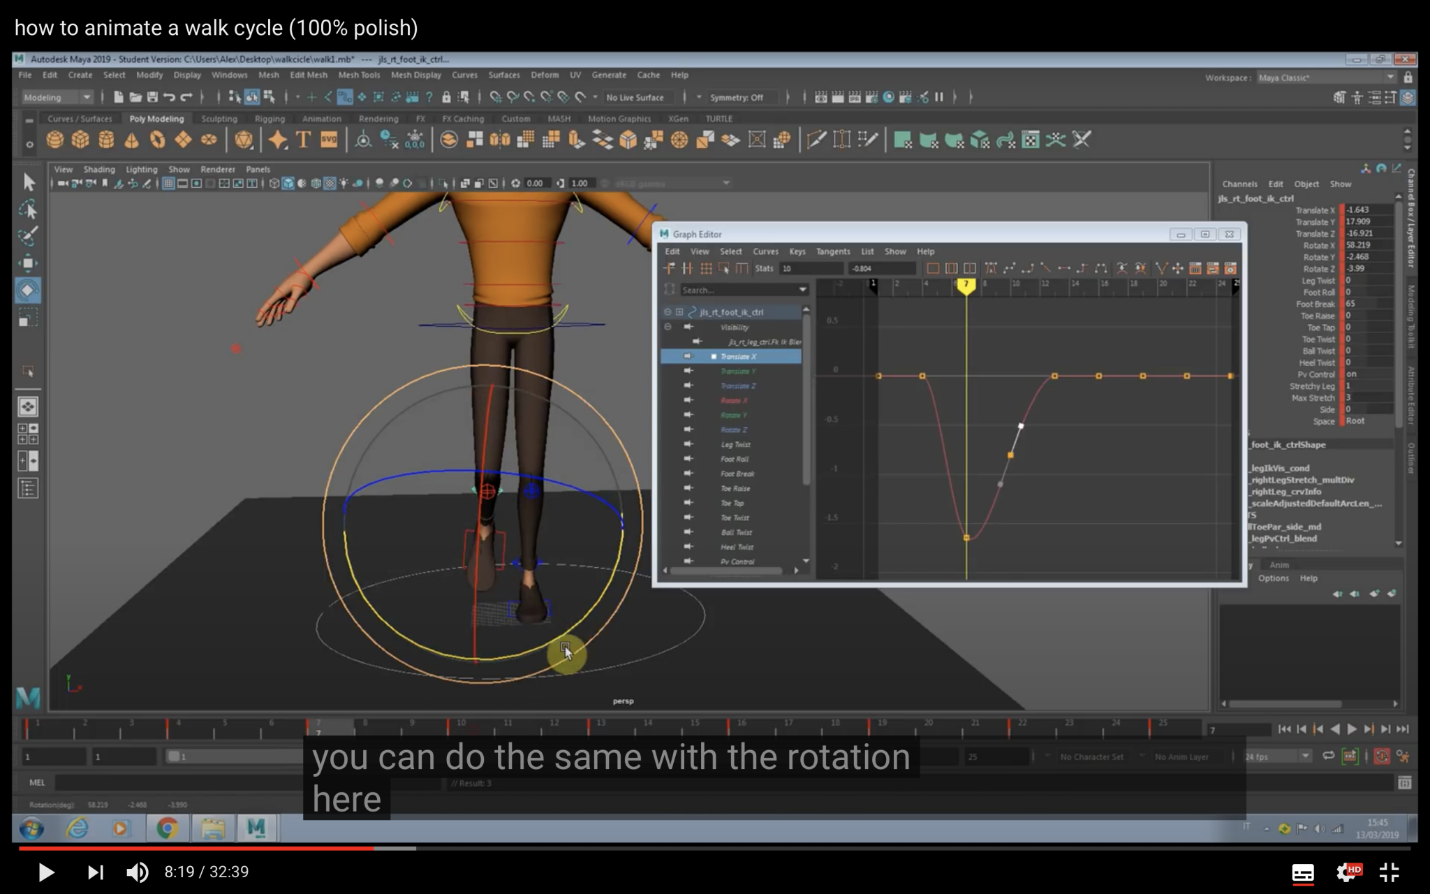Enable Auto Keyframe with the key icon

(1382, 756)
